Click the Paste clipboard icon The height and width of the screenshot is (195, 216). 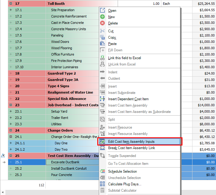coord(102,44)
